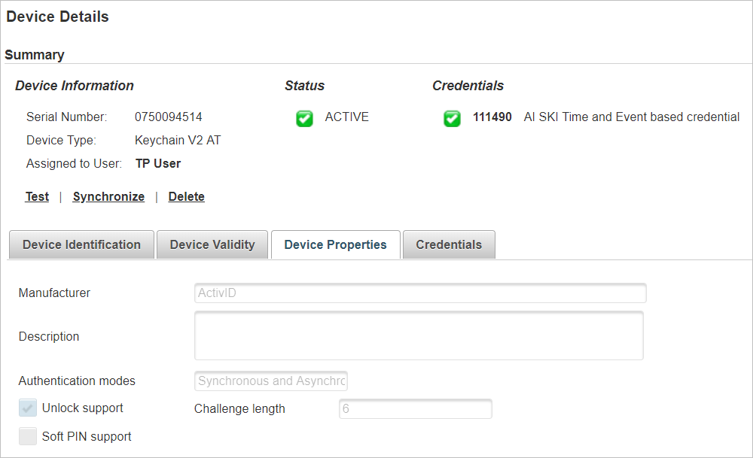Image resolution: width=753 pixels, height=458 pixels.
Task: Open the Device Validity tab
Action: 212,244
